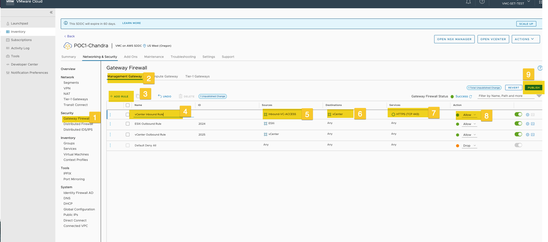Screen dimensions: 548x242
Task: Click the Default Deny All enable toggle
Action: (x=518, y=145)
